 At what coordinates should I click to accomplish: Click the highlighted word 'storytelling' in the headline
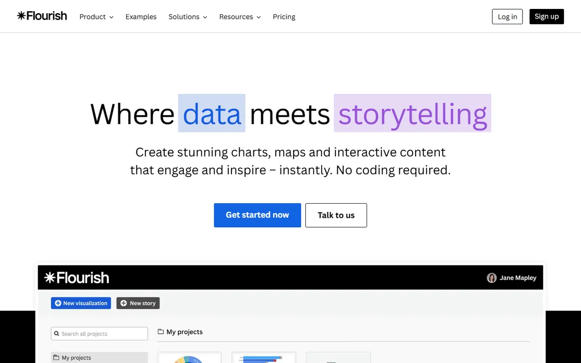tap(413, 113)
